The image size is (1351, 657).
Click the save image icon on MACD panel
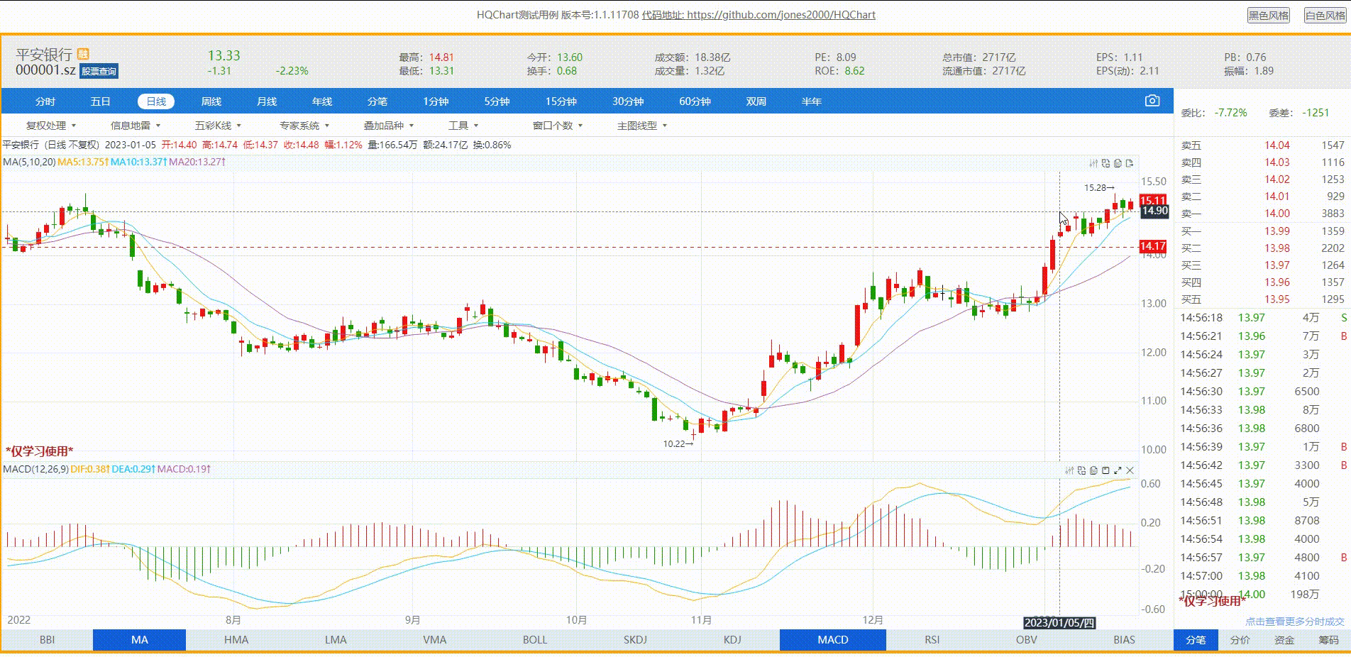pyautogui.click(x=1104, y=470)
